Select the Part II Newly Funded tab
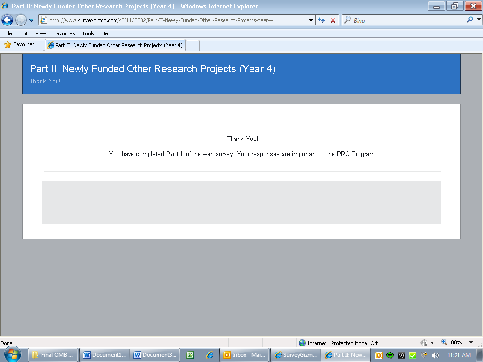Image resolution: width=483 pixels, height=362 pixels. (x=115, y=45)
